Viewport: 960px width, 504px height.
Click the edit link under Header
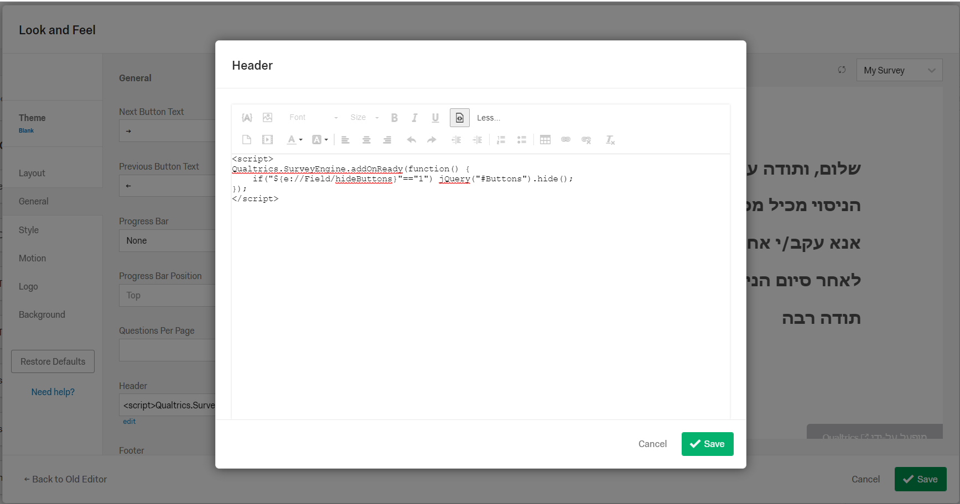coord(129,421)
